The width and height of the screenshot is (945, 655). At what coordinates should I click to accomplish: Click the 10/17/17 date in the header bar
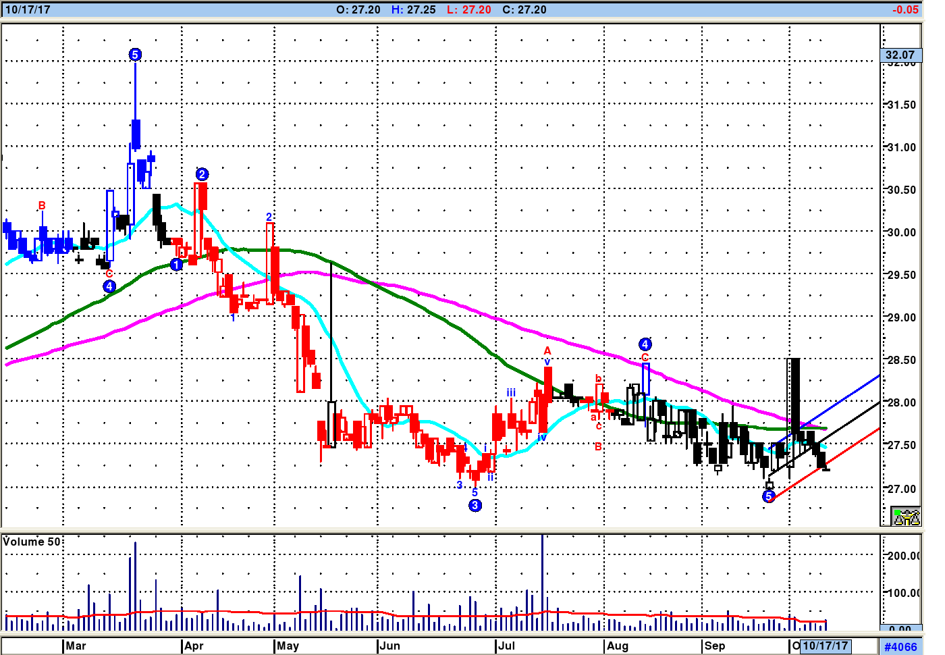click(x=28, y=9)
